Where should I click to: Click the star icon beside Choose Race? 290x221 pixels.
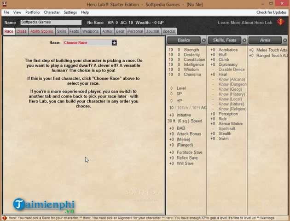click(115, 43)
